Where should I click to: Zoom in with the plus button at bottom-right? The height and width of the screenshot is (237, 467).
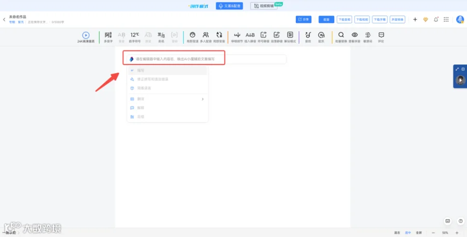457,232
